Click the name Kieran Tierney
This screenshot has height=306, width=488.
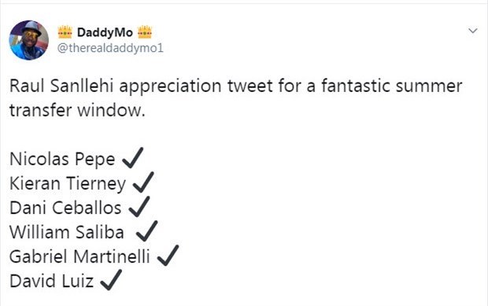click(x=68, y=183)
